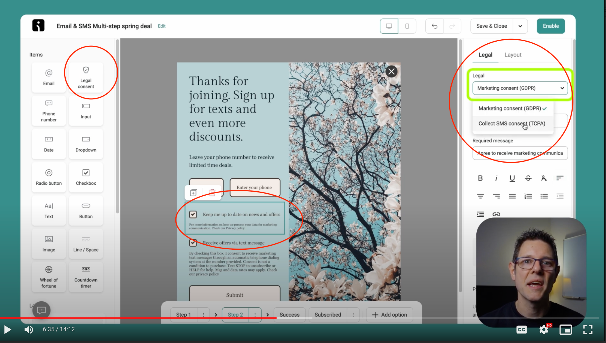Play the video

pos(8,329)
